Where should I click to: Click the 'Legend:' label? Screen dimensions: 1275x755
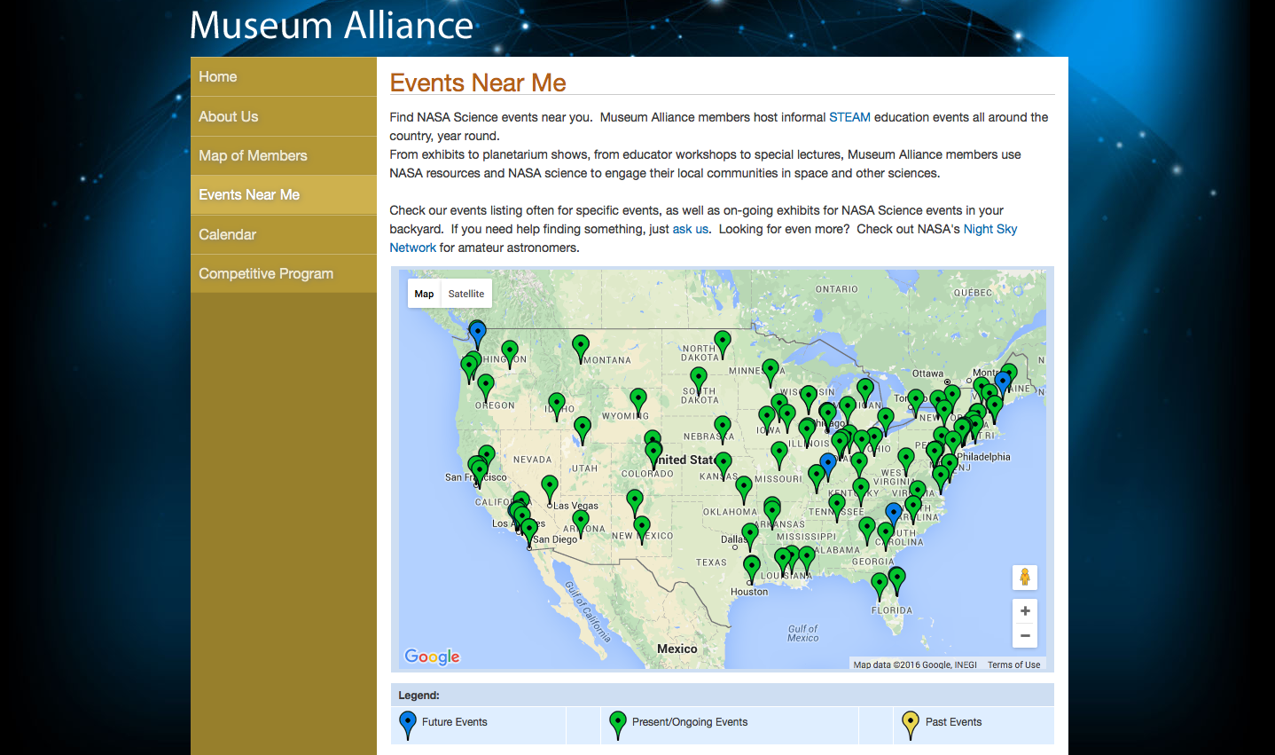tap(418, 696)
